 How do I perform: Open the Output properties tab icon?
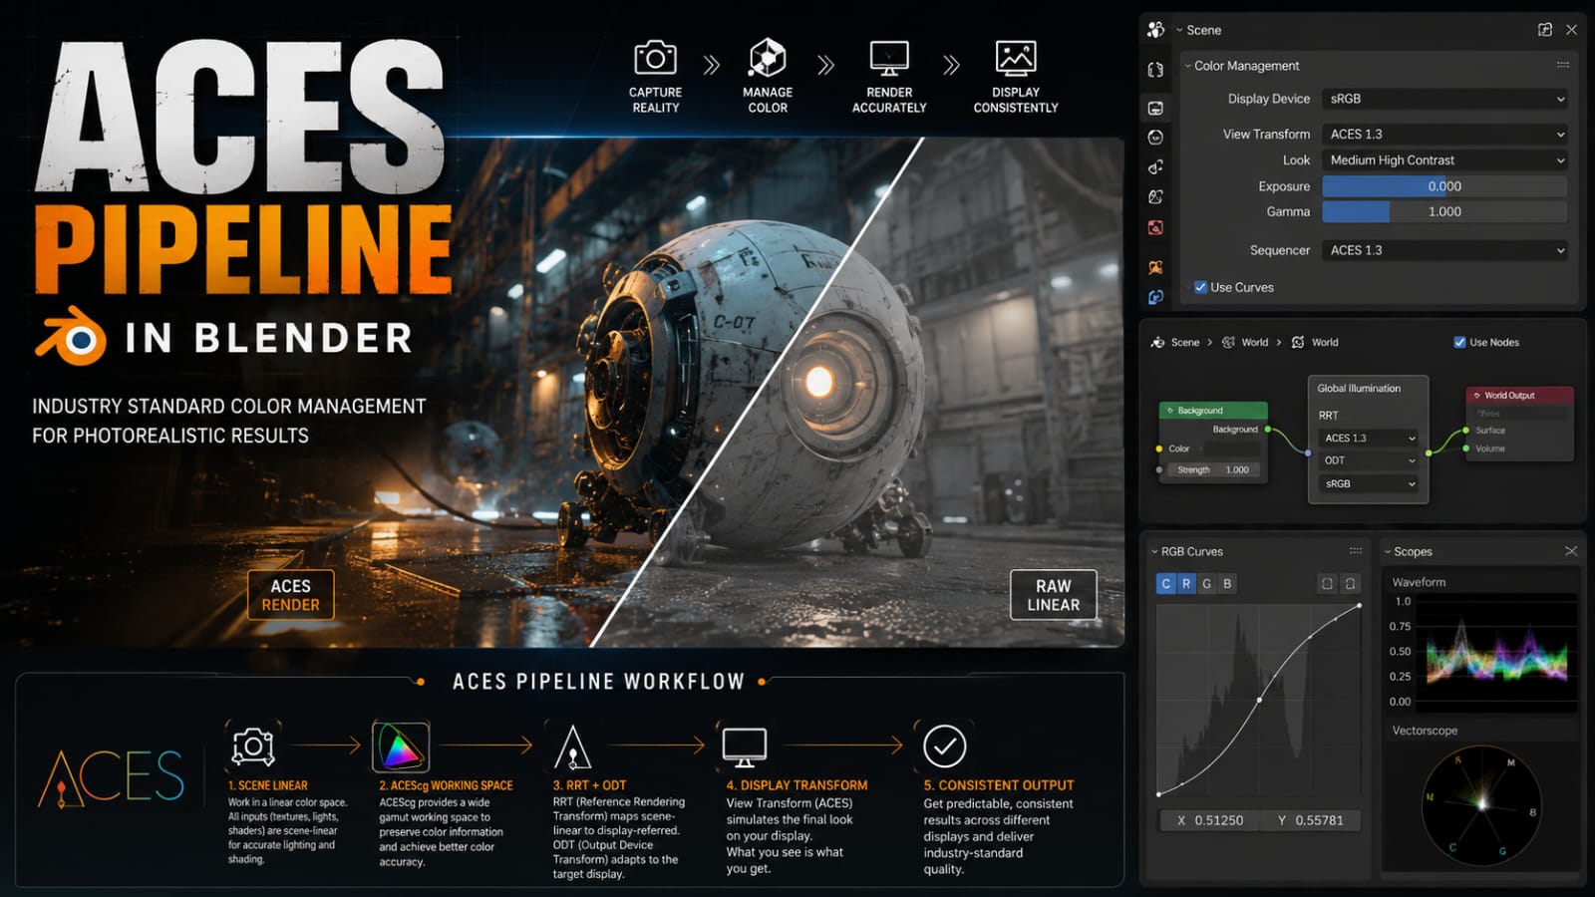pos(1155,138)
